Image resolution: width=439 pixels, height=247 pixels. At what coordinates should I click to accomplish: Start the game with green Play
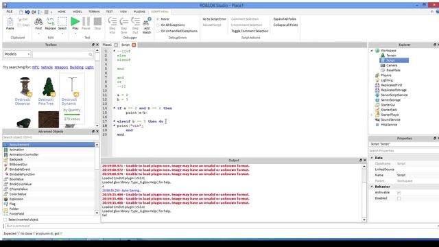click(75, 21)
